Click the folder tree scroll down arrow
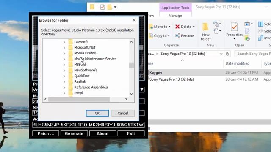The width and height of the screenshot is (271, 152). (x=131, y=94)
